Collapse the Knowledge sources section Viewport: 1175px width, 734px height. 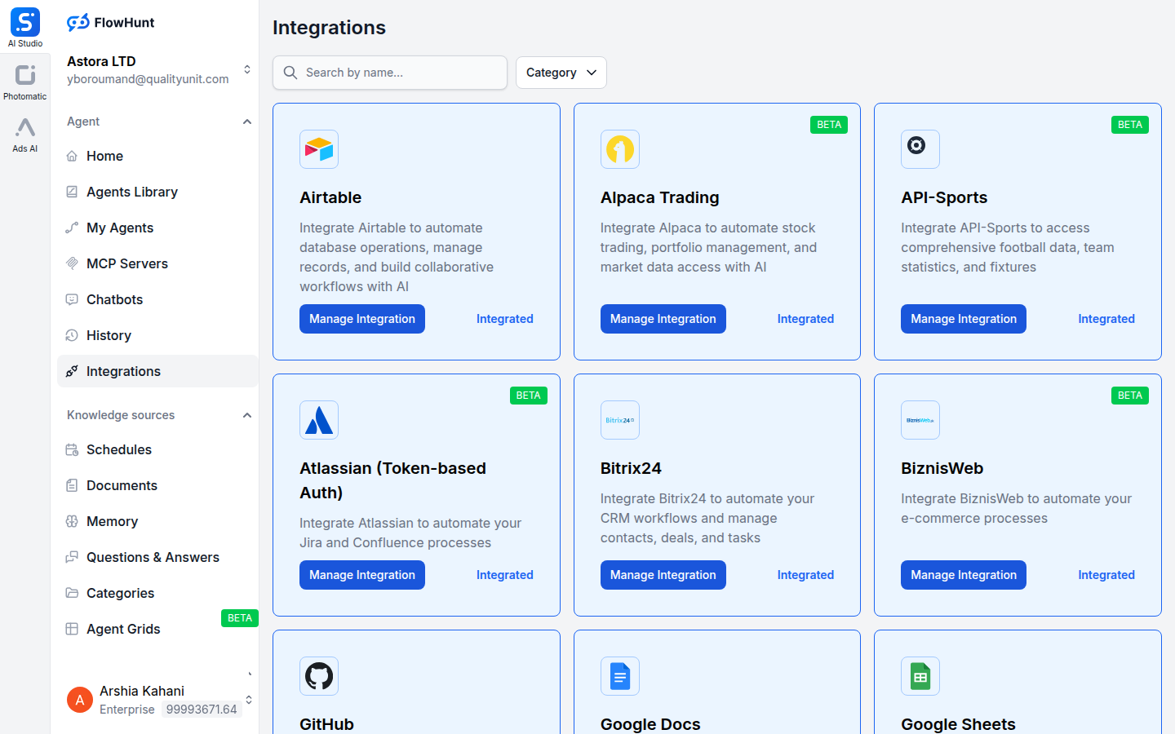(247, 414)
